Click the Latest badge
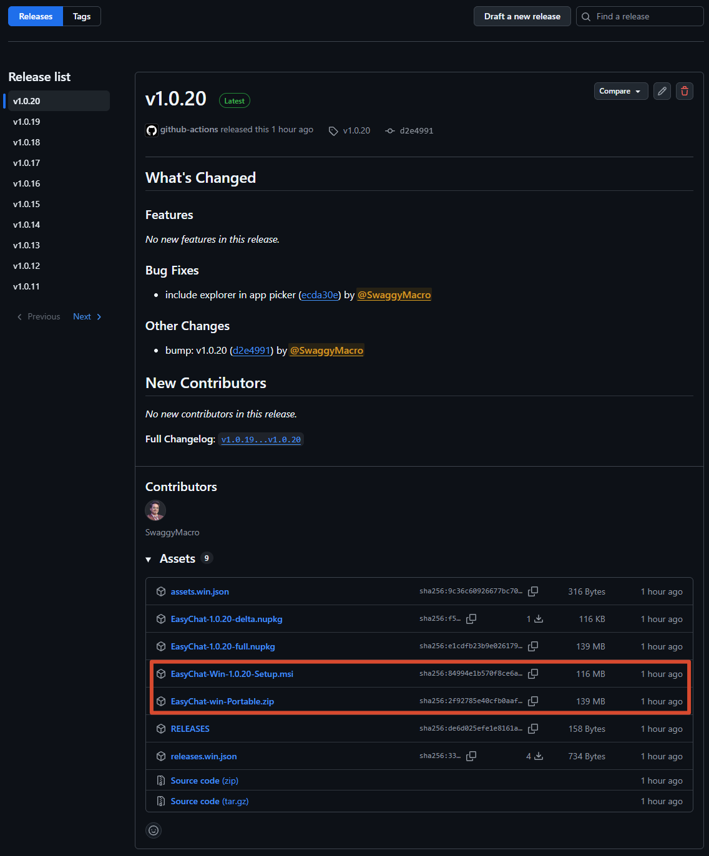Screen dimensions: 709x856 pyautogui.click(x=235, y=100)
